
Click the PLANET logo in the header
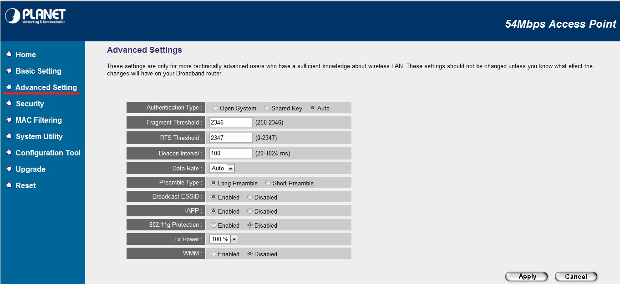[x=36, y=16]
